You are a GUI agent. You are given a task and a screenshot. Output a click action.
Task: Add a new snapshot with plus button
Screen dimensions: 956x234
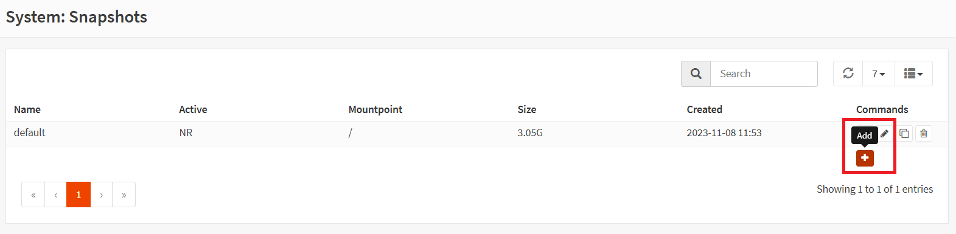(x=865, y=158)
